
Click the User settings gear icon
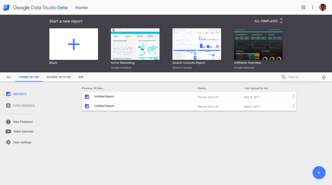click(x=8, y=142)
